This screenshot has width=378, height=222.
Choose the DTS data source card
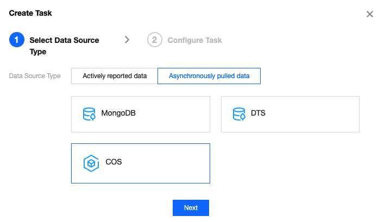point(290,114)
